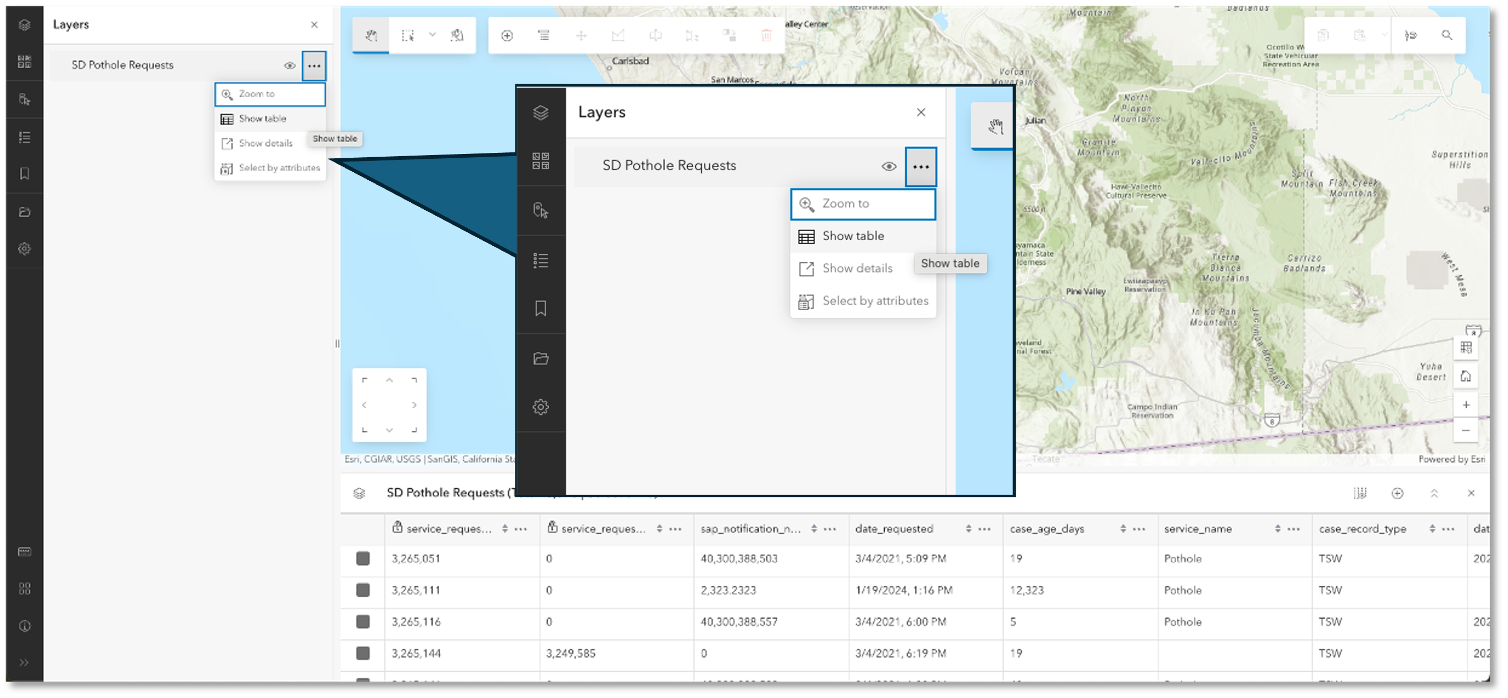Viewport: 1508px width, 698px height.
Task: Check the row checkbox for 3,265,051
Action: (x=363, y=559)
